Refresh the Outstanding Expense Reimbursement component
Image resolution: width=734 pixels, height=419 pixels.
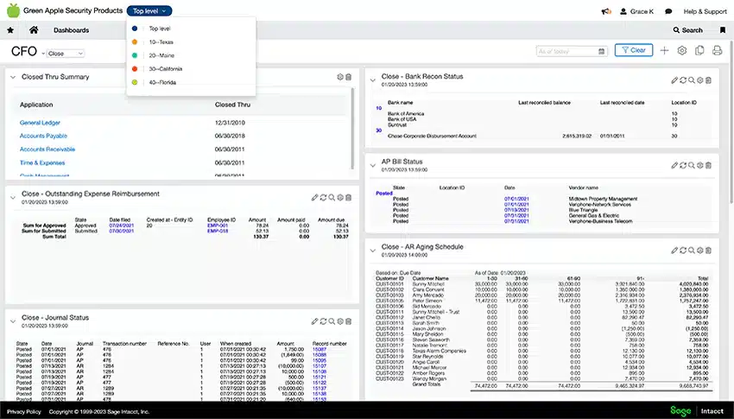323,198
